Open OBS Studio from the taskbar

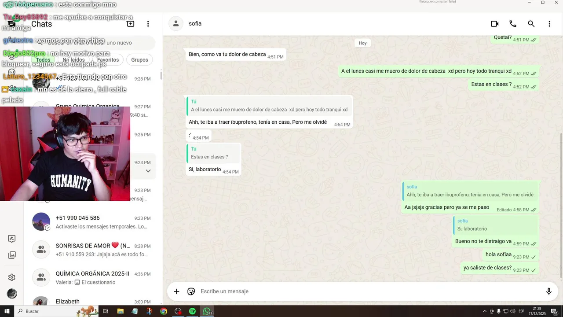tap(178, 311)
